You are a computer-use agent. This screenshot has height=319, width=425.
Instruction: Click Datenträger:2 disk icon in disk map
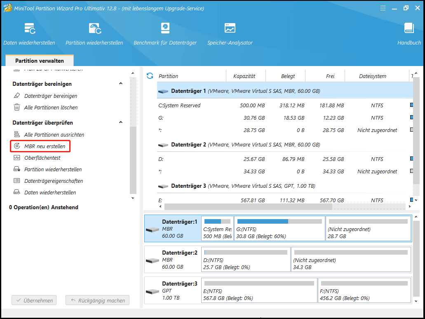tap(153, 261)
